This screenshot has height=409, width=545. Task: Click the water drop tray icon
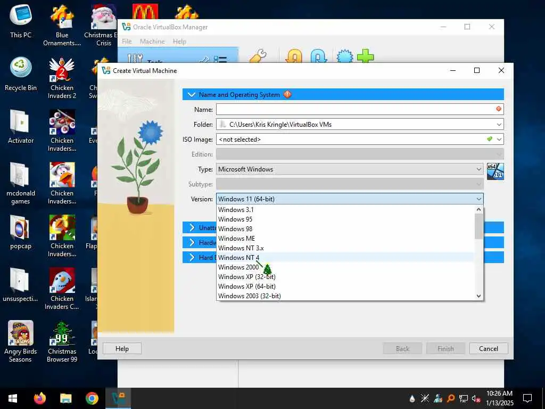tap(412, 398)
